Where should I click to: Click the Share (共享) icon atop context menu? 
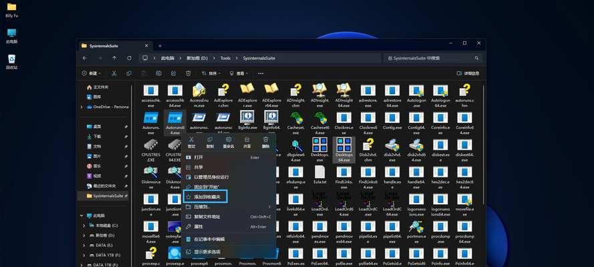(247, 140)
